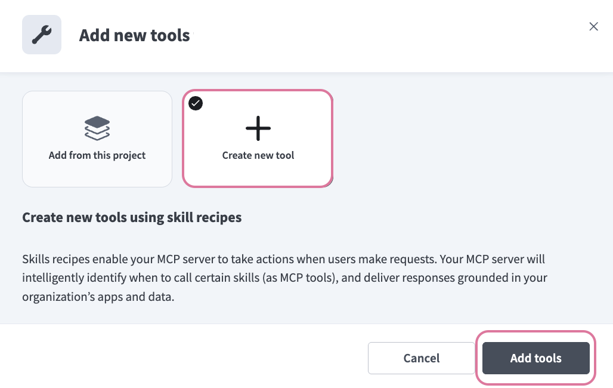Image resolution: width=613 pixels, height=388 pixels.
Task: Click the Add from this project card label
Action: (x=97, y=155)
